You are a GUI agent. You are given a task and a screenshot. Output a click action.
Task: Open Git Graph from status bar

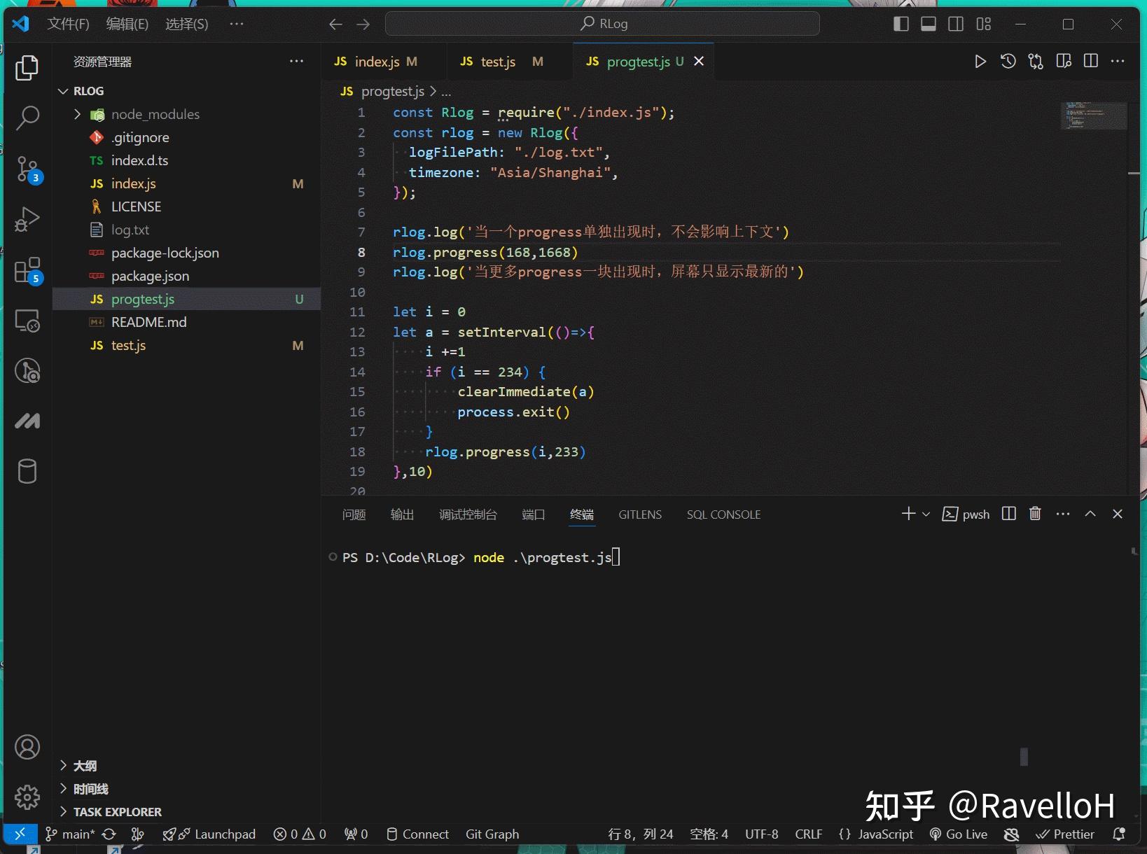click(492, 834)
